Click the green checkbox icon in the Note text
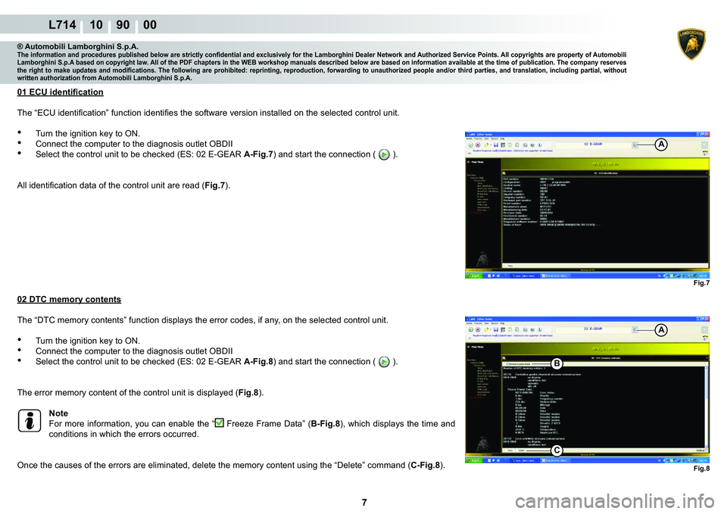This screenshot has height=514, width=727. [220, 422]
